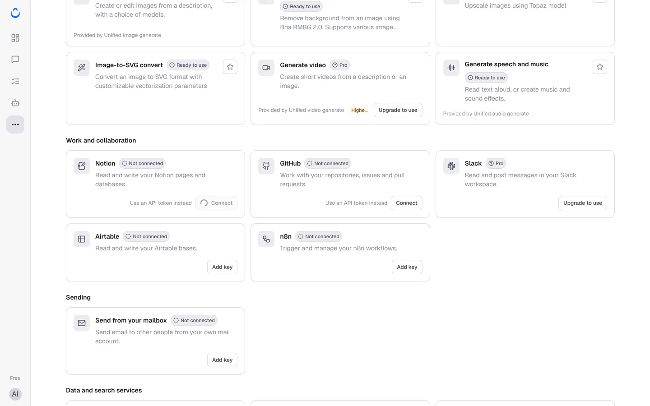Click Connect button for Notion

(217, 203)
